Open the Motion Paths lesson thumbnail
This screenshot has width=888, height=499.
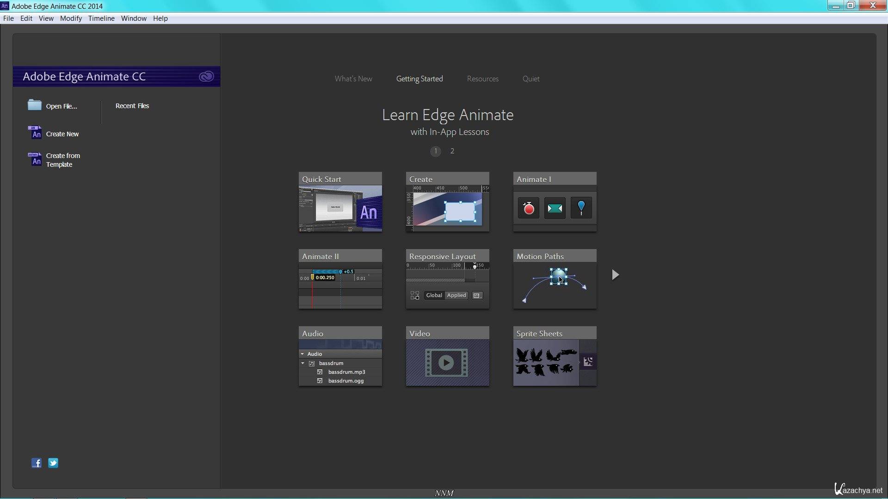click(x=555, y=286)
